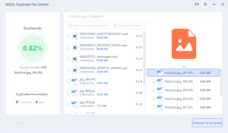The image size is (228, 133).
Task: Click the 40.00 MB size value
Action: click(x=102, y=49)
